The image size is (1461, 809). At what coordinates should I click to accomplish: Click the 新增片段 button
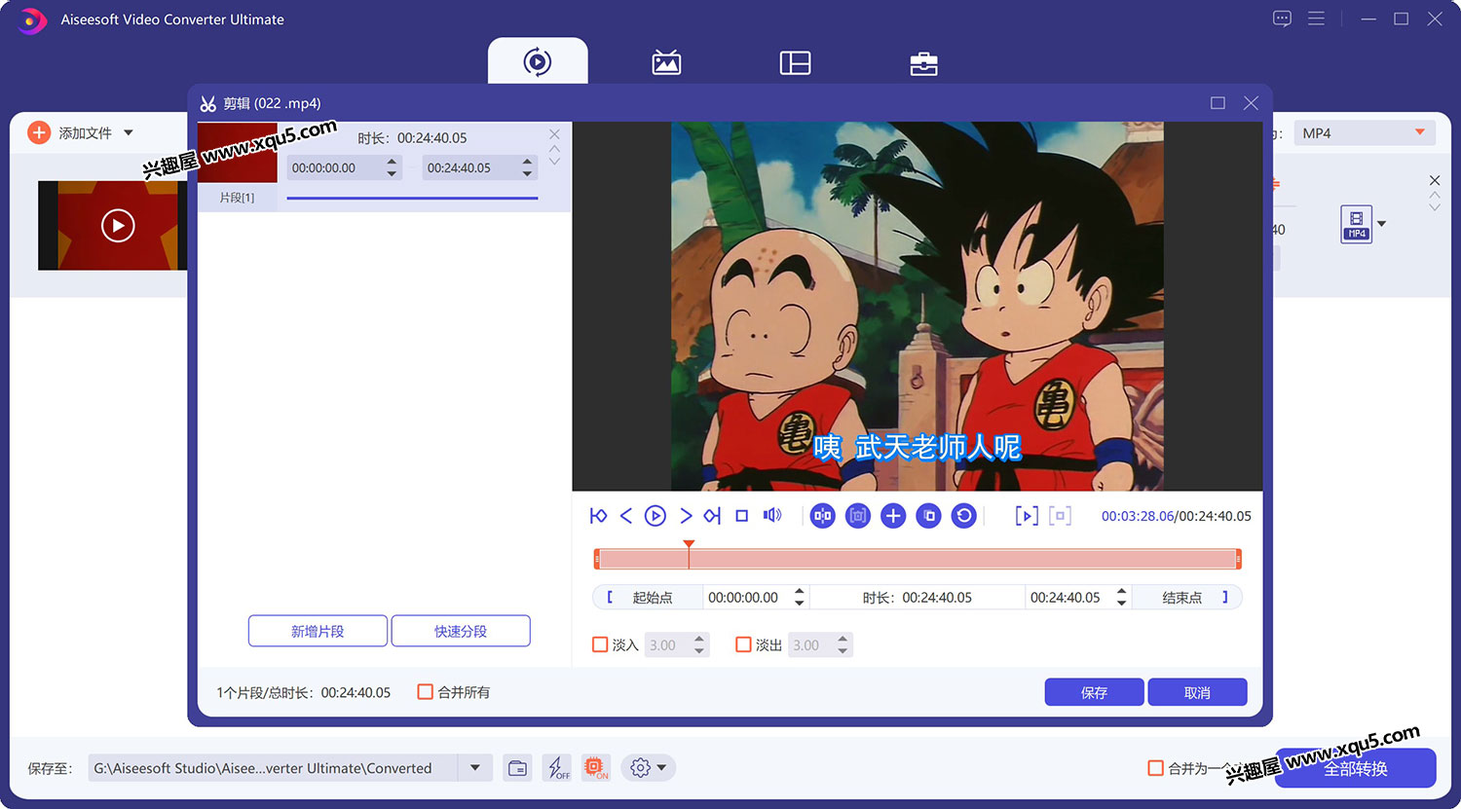click(318, 631)
